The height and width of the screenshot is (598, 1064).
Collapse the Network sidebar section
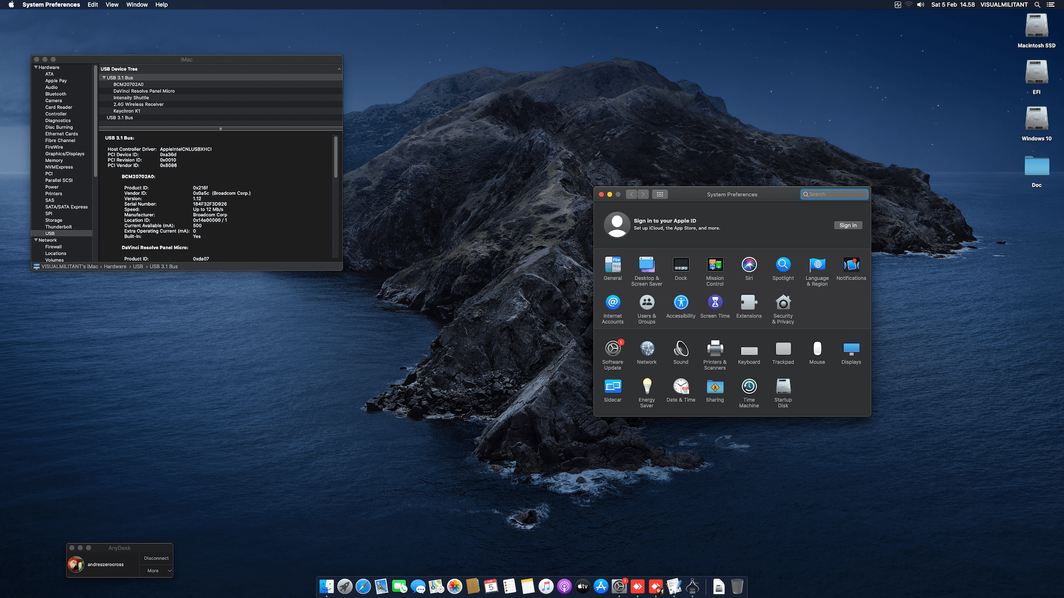[36, 240]
